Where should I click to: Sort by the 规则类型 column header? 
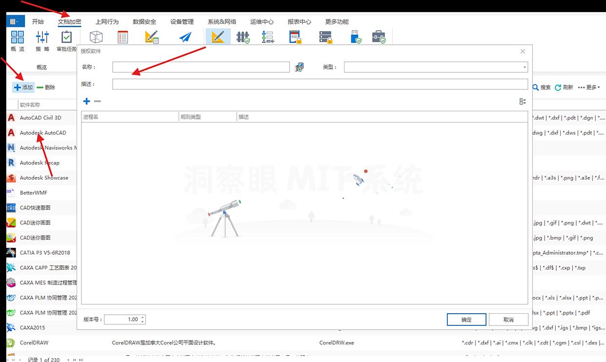(208, 117)
